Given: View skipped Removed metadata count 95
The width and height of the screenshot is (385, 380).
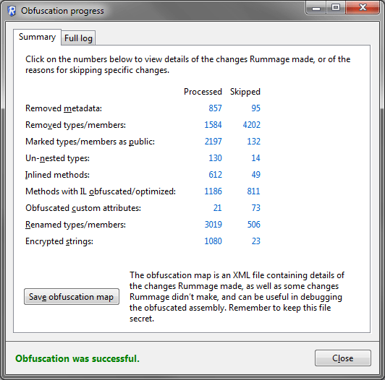Looking at the screenshot, I should [255, 108].
